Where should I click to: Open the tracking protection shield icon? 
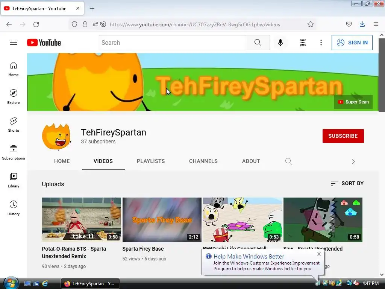tap(74, 24)
